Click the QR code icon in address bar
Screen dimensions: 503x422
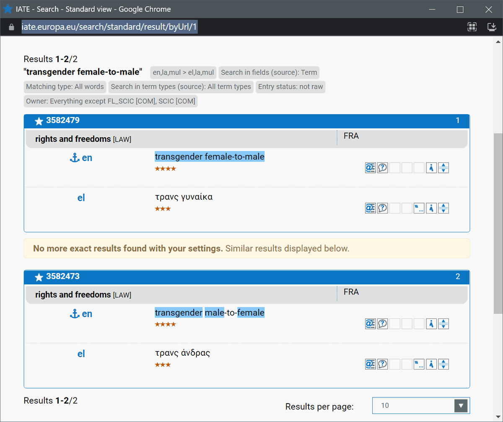point(472,27)
